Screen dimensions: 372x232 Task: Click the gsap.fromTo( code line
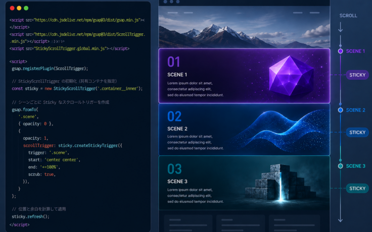point(25,109)
